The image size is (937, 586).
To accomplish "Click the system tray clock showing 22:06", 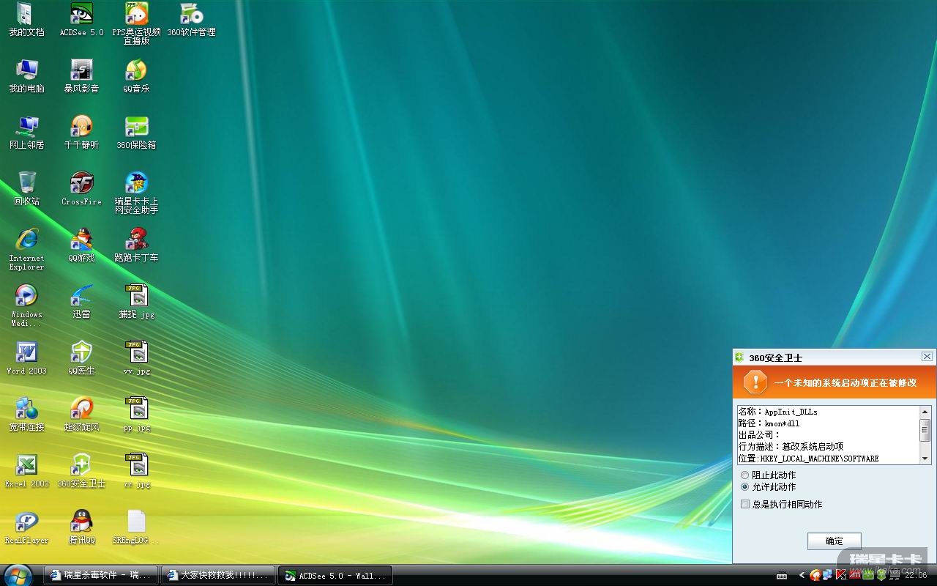I will pyautogui.click(x=917, y=576).
